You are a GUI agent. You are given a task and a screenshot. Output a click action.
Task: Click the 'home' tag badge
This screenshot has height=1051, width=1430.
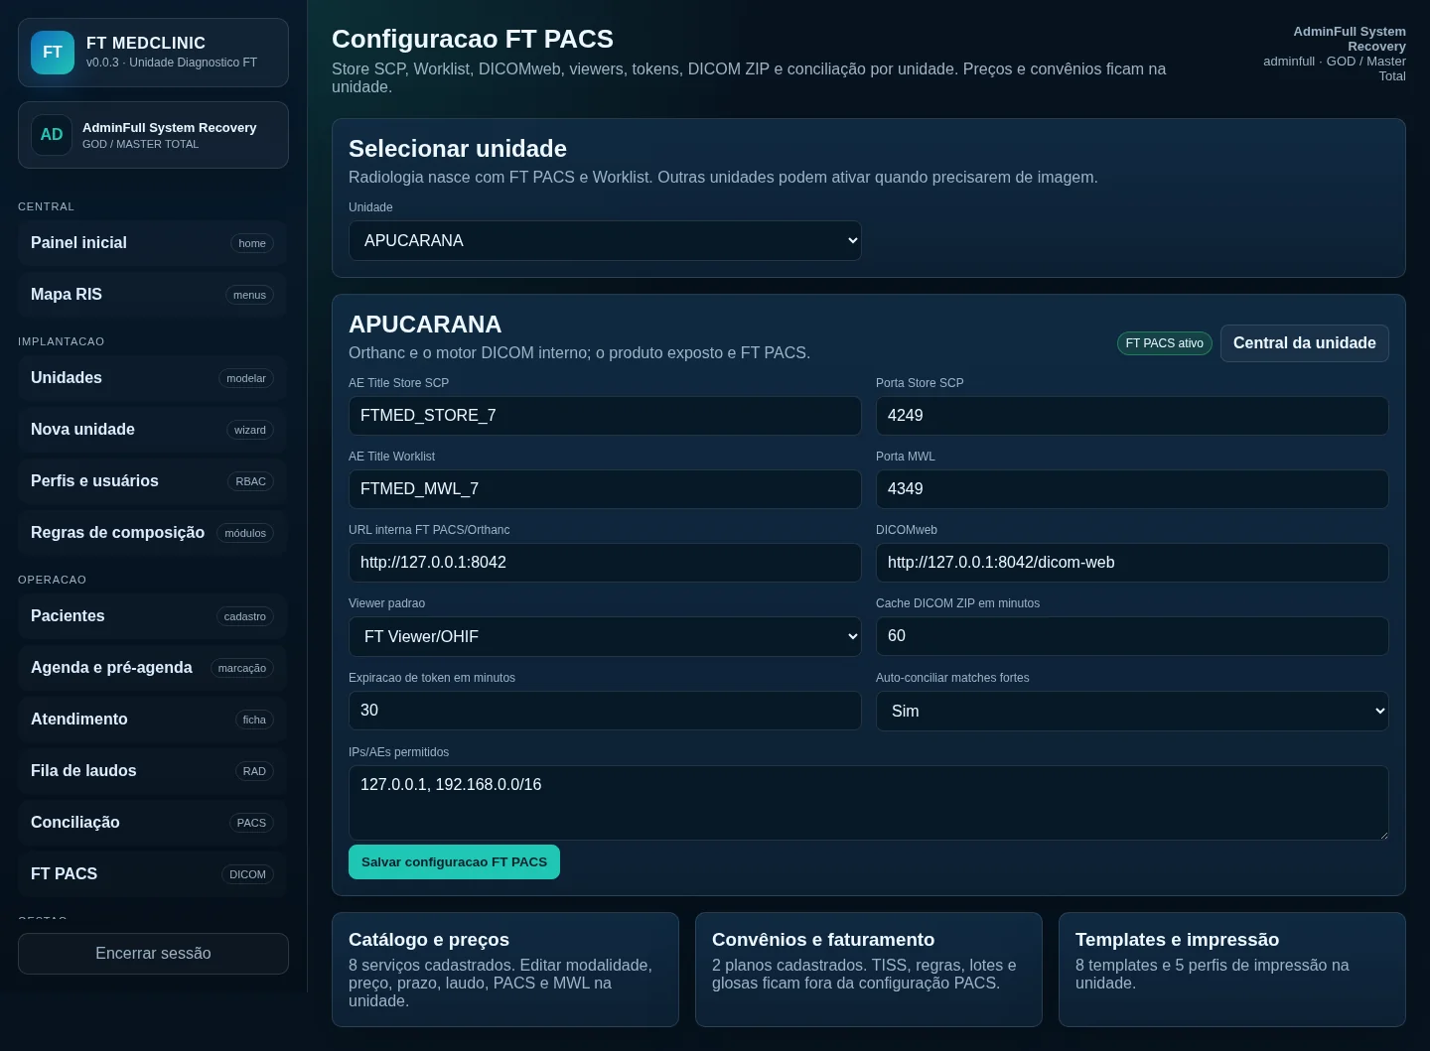(252, 243)
